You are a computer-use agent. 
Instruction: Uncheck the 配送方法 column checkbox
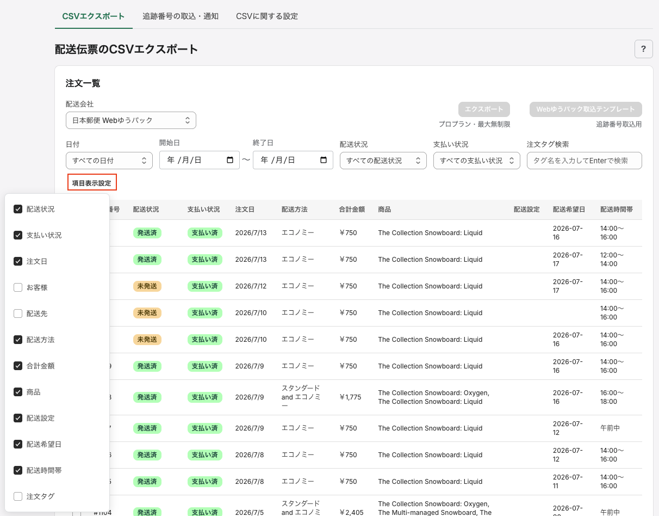tap(18, 340)
